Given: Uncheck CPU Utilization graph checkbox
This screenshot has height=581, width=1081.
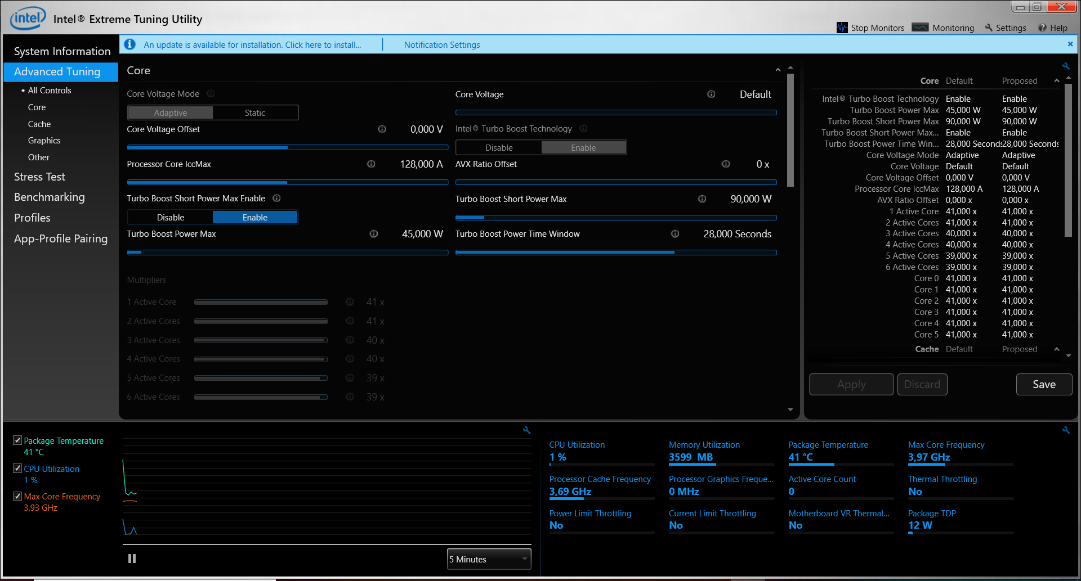Looking at the screenshot, I should coord(17,468).
